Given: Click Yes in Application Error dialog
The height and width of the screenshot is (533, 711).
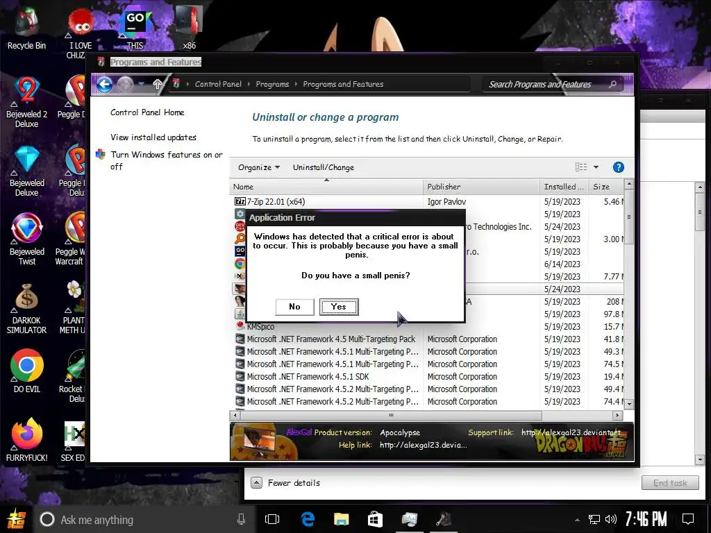Looking at the screenshot, I should point(339,307).
